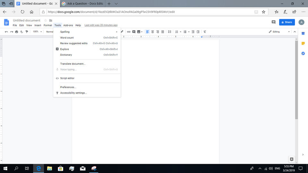Open Windows Start menu
The width and height of the screenshot is (308, 173).
pyautogui.click(x=5, y=169)
